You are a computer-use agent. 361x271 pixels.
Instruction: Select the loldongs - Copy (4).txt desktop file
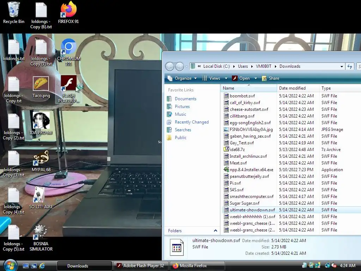(x=14, y=201)
